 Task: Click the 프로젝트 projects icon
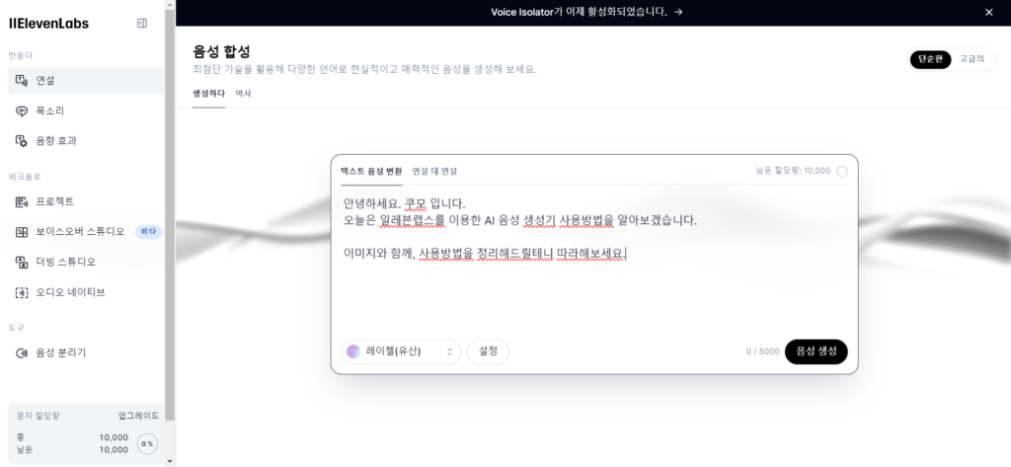[x=22, y=201]
